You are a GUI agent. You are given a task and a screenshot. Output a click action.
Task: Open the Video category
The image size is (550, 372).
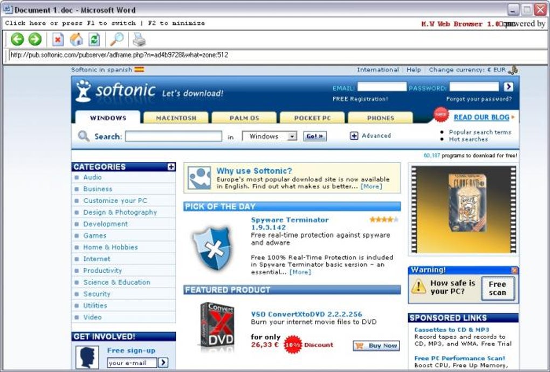tap(92, 317)
